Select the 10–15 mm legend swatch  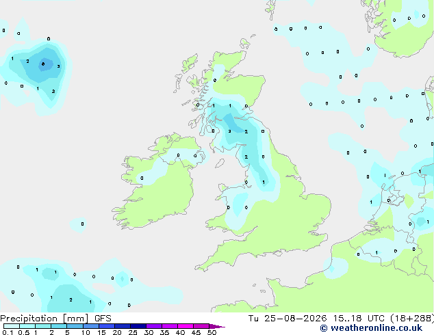[x=91, y=326]
